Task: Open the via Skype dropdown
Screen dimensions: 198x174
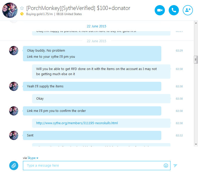Action: 31,158
